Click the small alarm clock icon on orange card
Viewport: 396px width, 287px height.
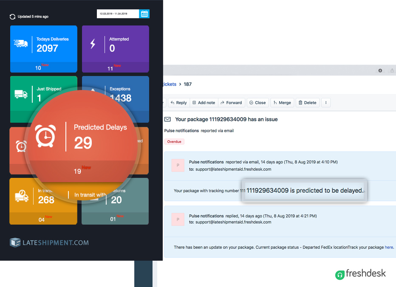[21, 146]
